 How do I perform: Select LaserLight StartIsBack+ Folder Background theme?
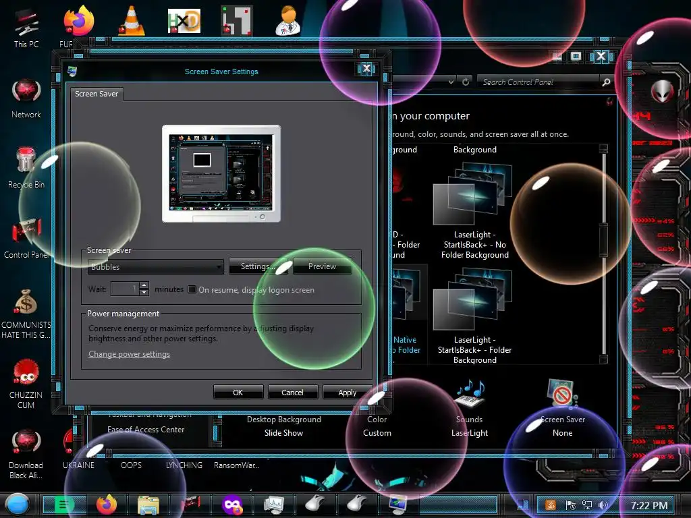pyautogui.click(x=474, y=316)
